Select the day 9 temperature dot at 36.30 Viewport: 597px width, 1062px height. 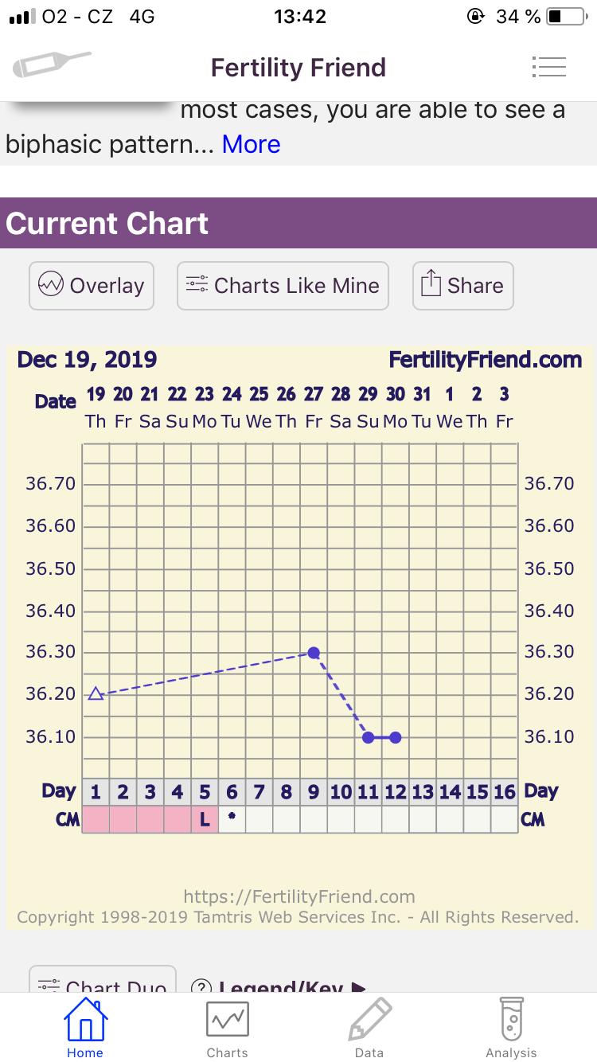(x=314, y=653)
